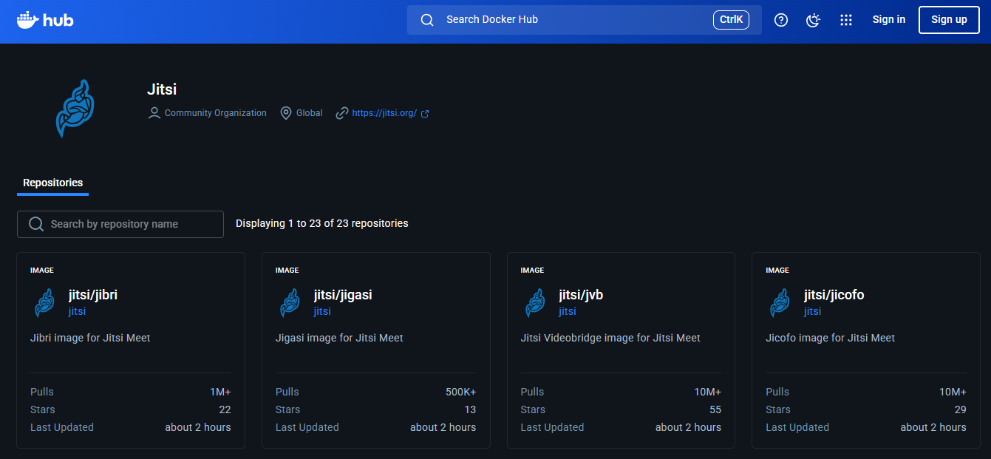Click 'Jicofo image for Jitsi Meet' description
The image size is (991, 459).
(x=831, y=338)
